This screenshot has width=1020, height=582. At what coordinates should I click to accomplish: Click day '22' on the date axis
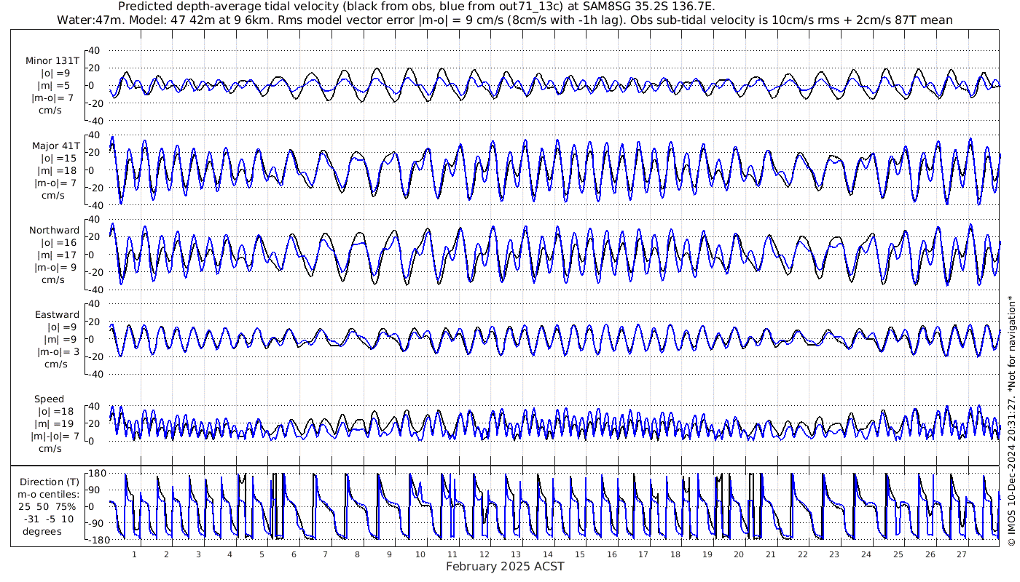click(x=803, y=554)
